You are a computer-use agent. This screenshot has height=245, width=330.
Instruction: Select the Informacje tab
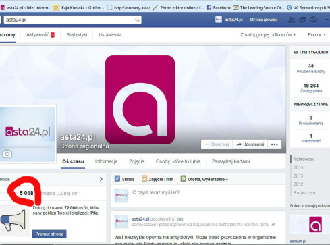click(106, 161)
